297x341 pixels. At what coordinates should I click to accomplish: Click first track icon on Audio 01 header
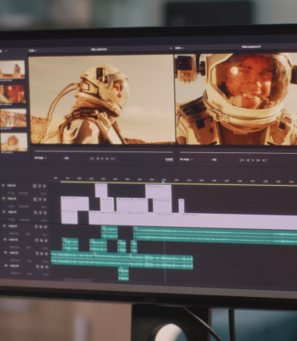(x=36, y=227)
